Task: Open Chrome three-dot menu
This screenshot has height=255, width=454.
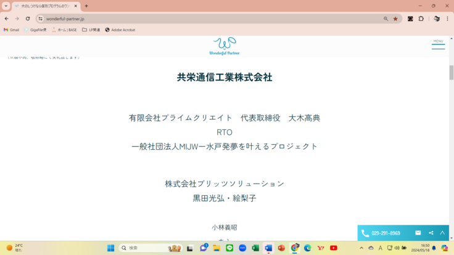Action: point(447,18)
